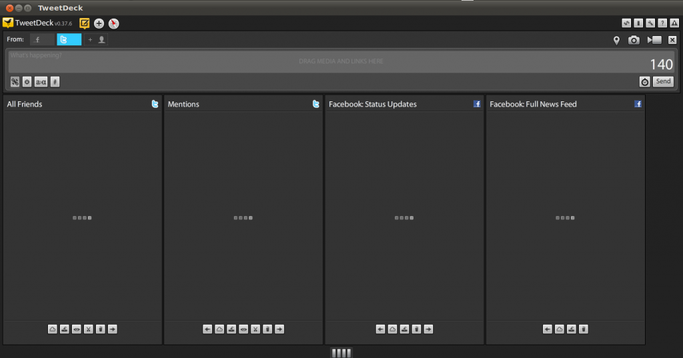Click the All Friends column title
Image resolution: width=683 pixels, height=358 pixels.
(x=25, y=104)
